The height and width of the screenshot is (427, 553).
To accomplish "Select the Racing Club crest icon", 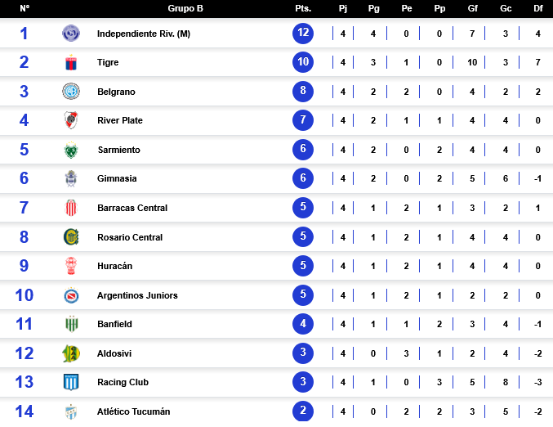I will pyautogui.click(x=71, y=382).
